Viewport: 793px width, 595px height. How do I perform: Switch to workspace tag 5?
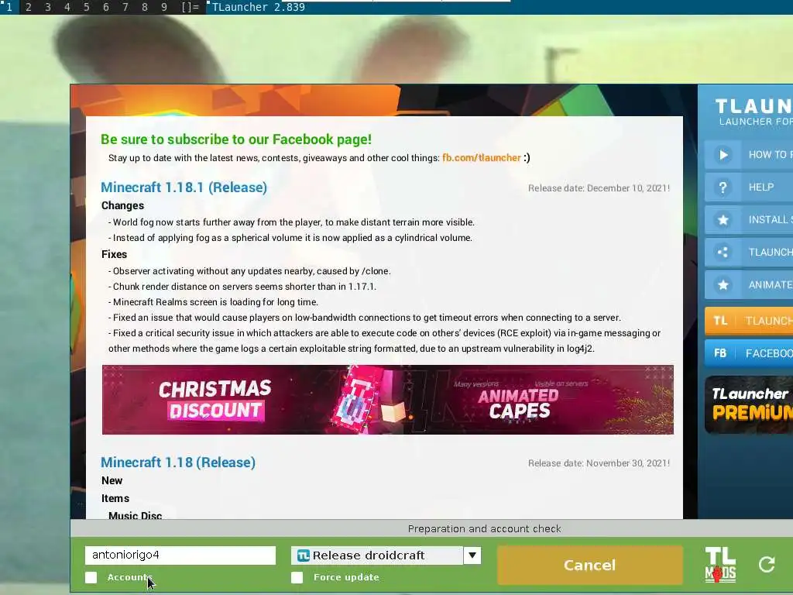[87, 7]
